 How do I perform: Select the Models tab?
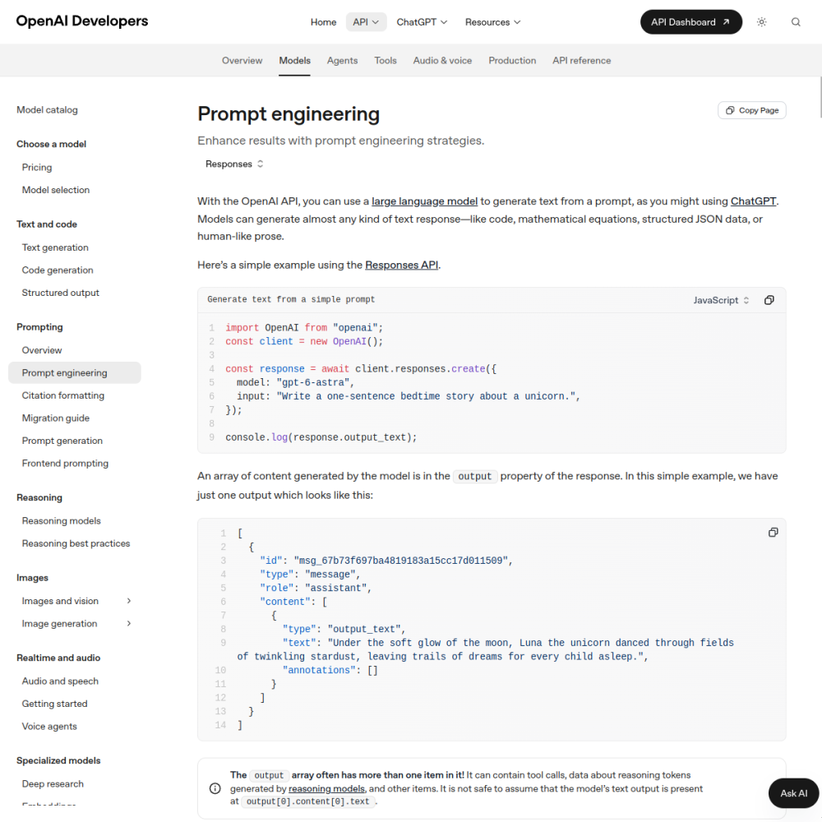pyautogui.click(x=294, y=60)
